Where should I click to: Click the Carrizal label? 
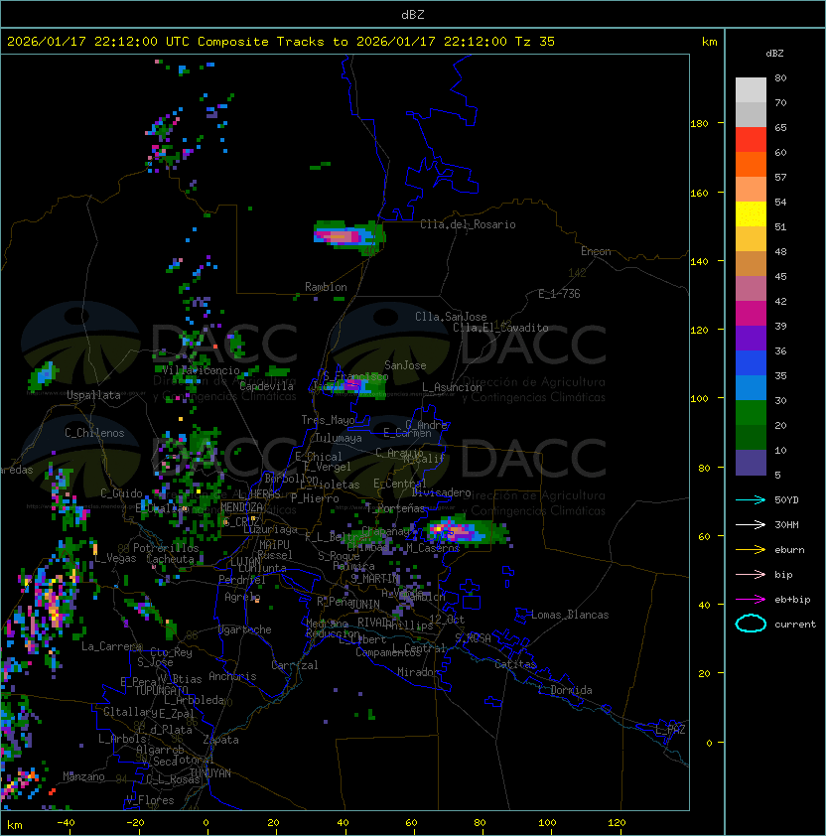coord(295,665)
